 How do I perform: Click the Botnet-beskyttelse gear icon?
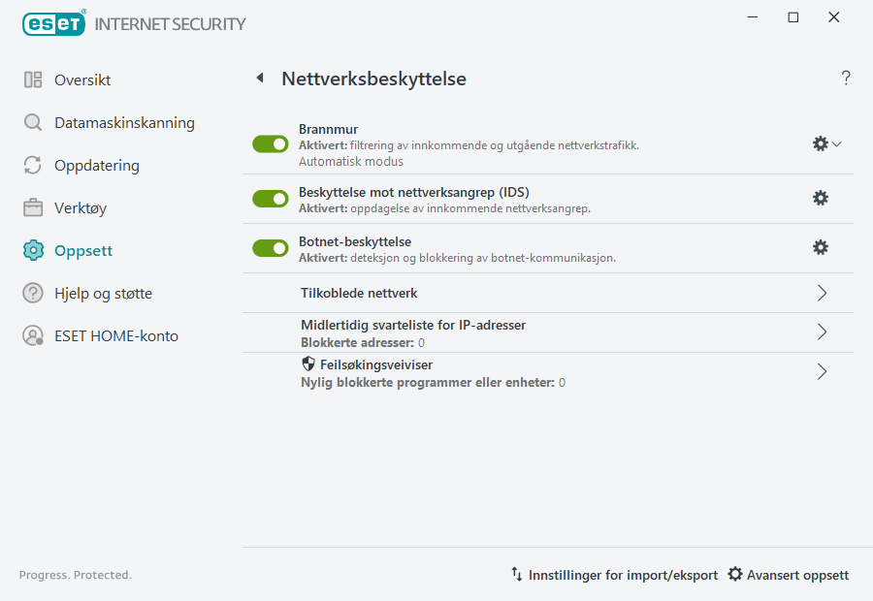click(821, 247)
